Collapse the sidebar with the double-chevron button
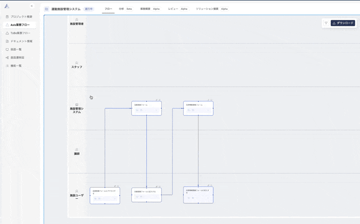Image resolution: width=360 pixels, height=224 pixels. [x=31, y=6]
